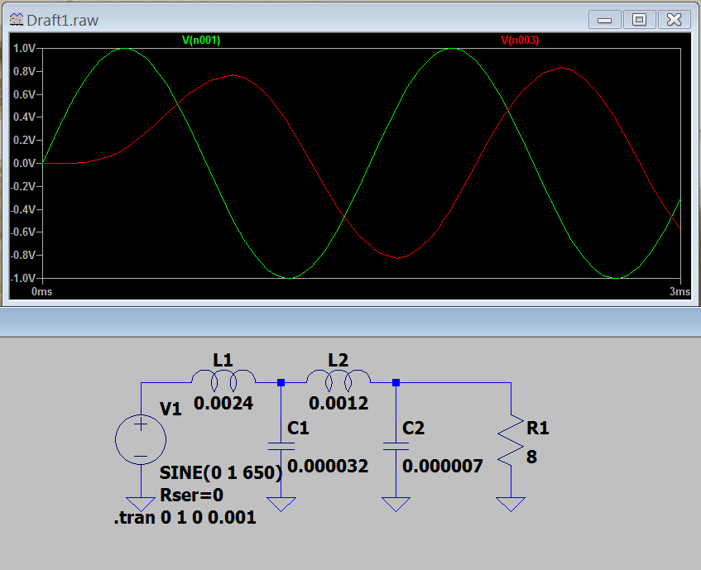701x570 pixels.
Task: Close the Draft1.raw waveform window
Action: point(674,20)
